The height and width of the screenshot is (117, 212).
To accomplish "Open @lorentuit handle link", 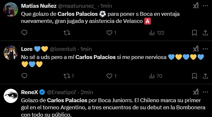I will tap(63, 49).
